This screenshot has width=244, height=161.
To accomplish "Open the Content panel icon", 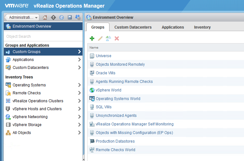I will click(x=69, y=17).
